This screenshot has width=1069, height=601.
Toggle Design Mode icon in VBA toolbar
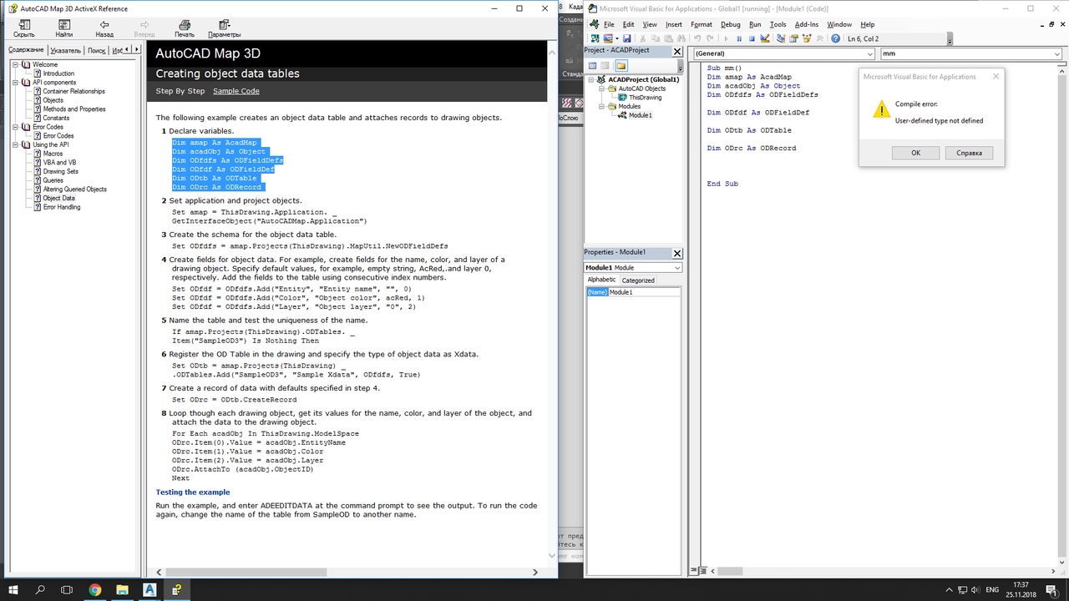point(765,38)
